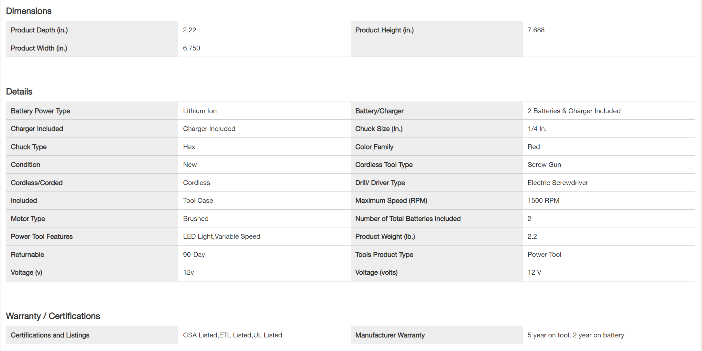Click the Color Family value Red
This screenshot has height=351, width=702.
pos(534,147)
